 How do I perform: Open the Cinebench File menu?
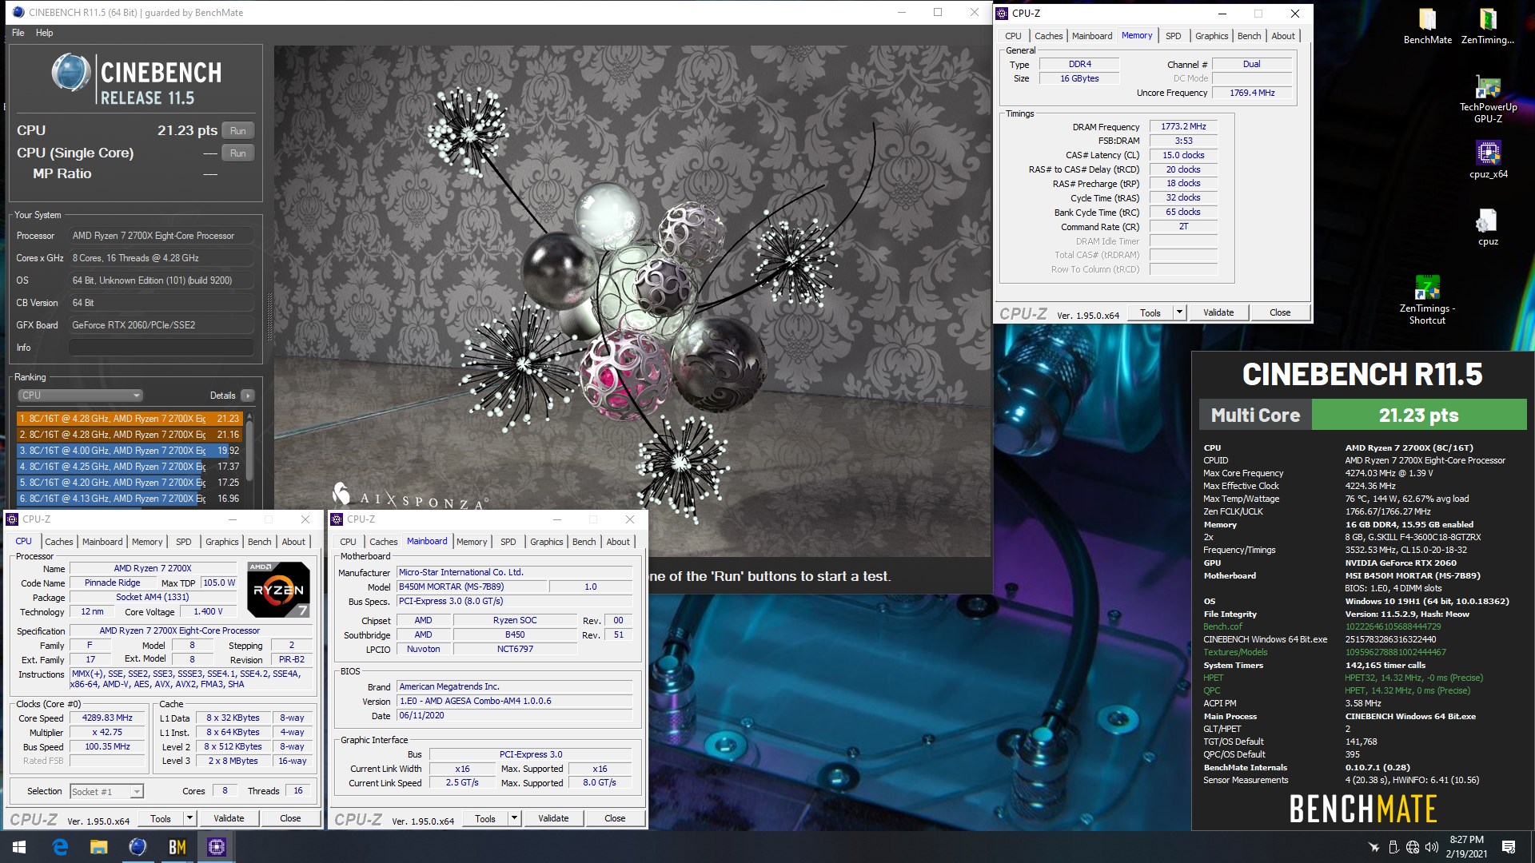(18, 33)
